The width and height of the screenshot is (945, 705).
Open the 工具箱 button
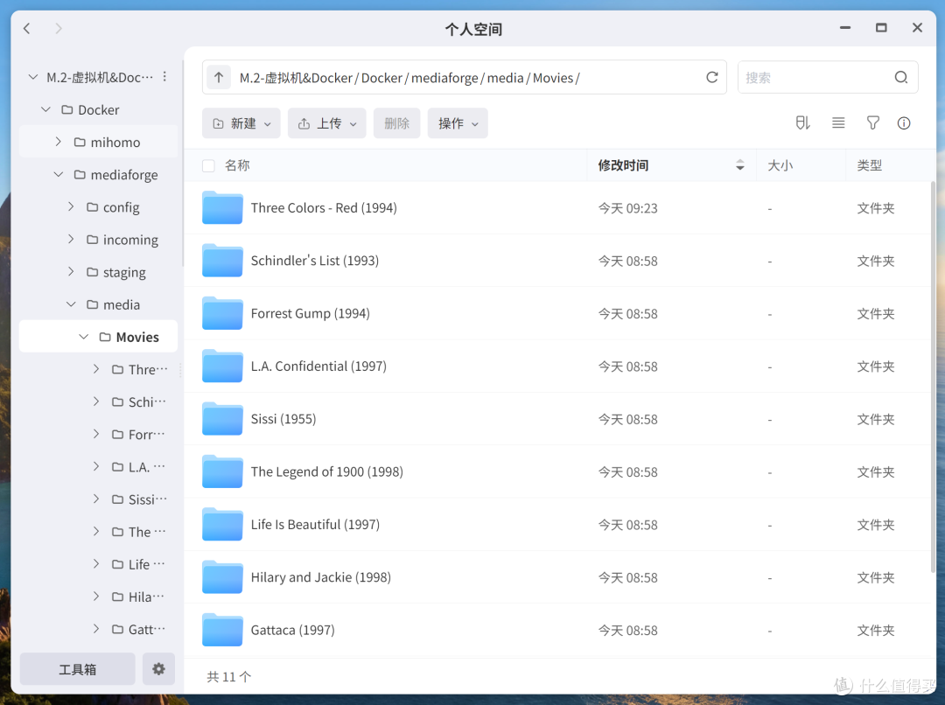click(77, 669)
